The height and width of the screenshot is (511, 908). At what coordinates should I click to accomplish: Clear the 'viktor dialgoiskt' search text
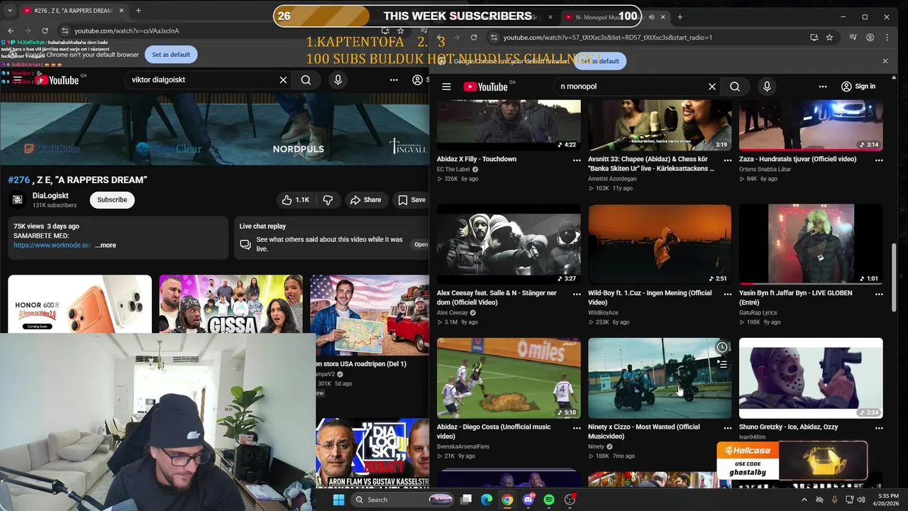tap(283, 80)
